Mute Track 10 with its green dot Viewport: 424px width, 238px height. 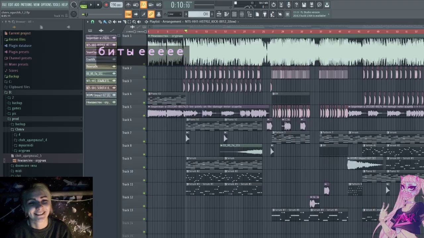click(x=144, y=180)
